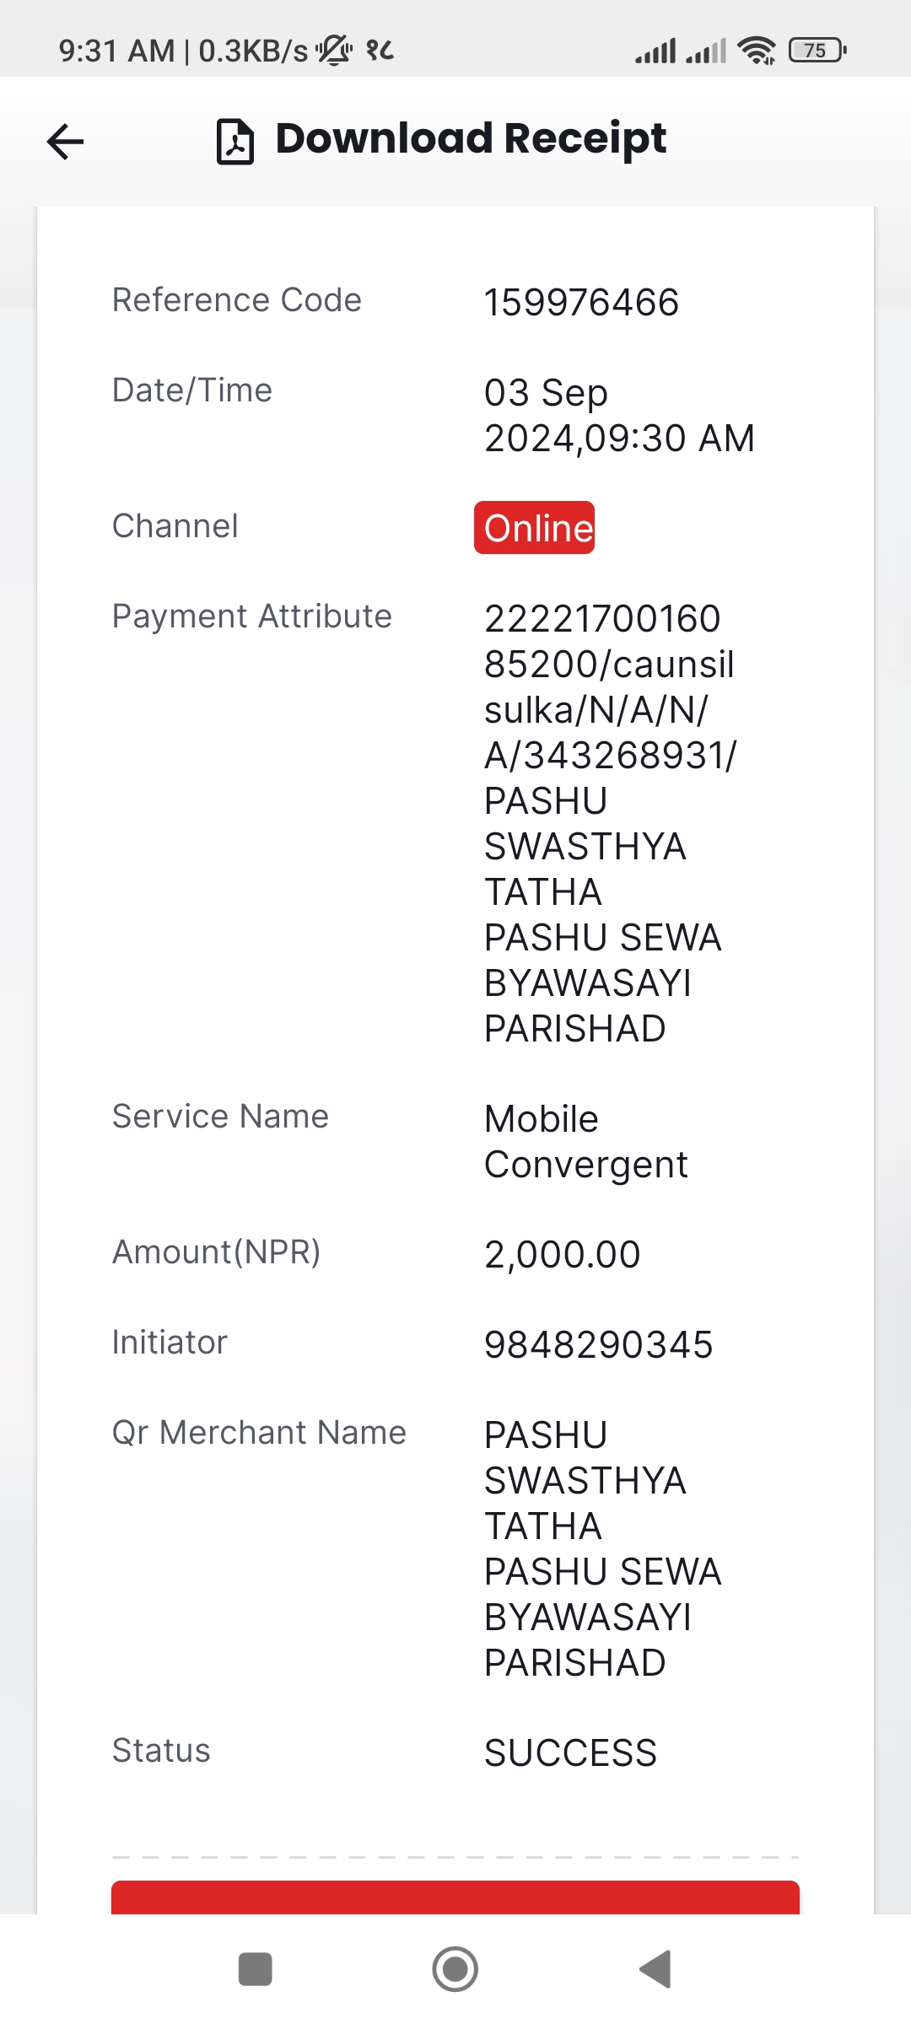Screen dimensions: 911x2024
Task: Select the red Online channel badge
Action: (x=534, y=528)
